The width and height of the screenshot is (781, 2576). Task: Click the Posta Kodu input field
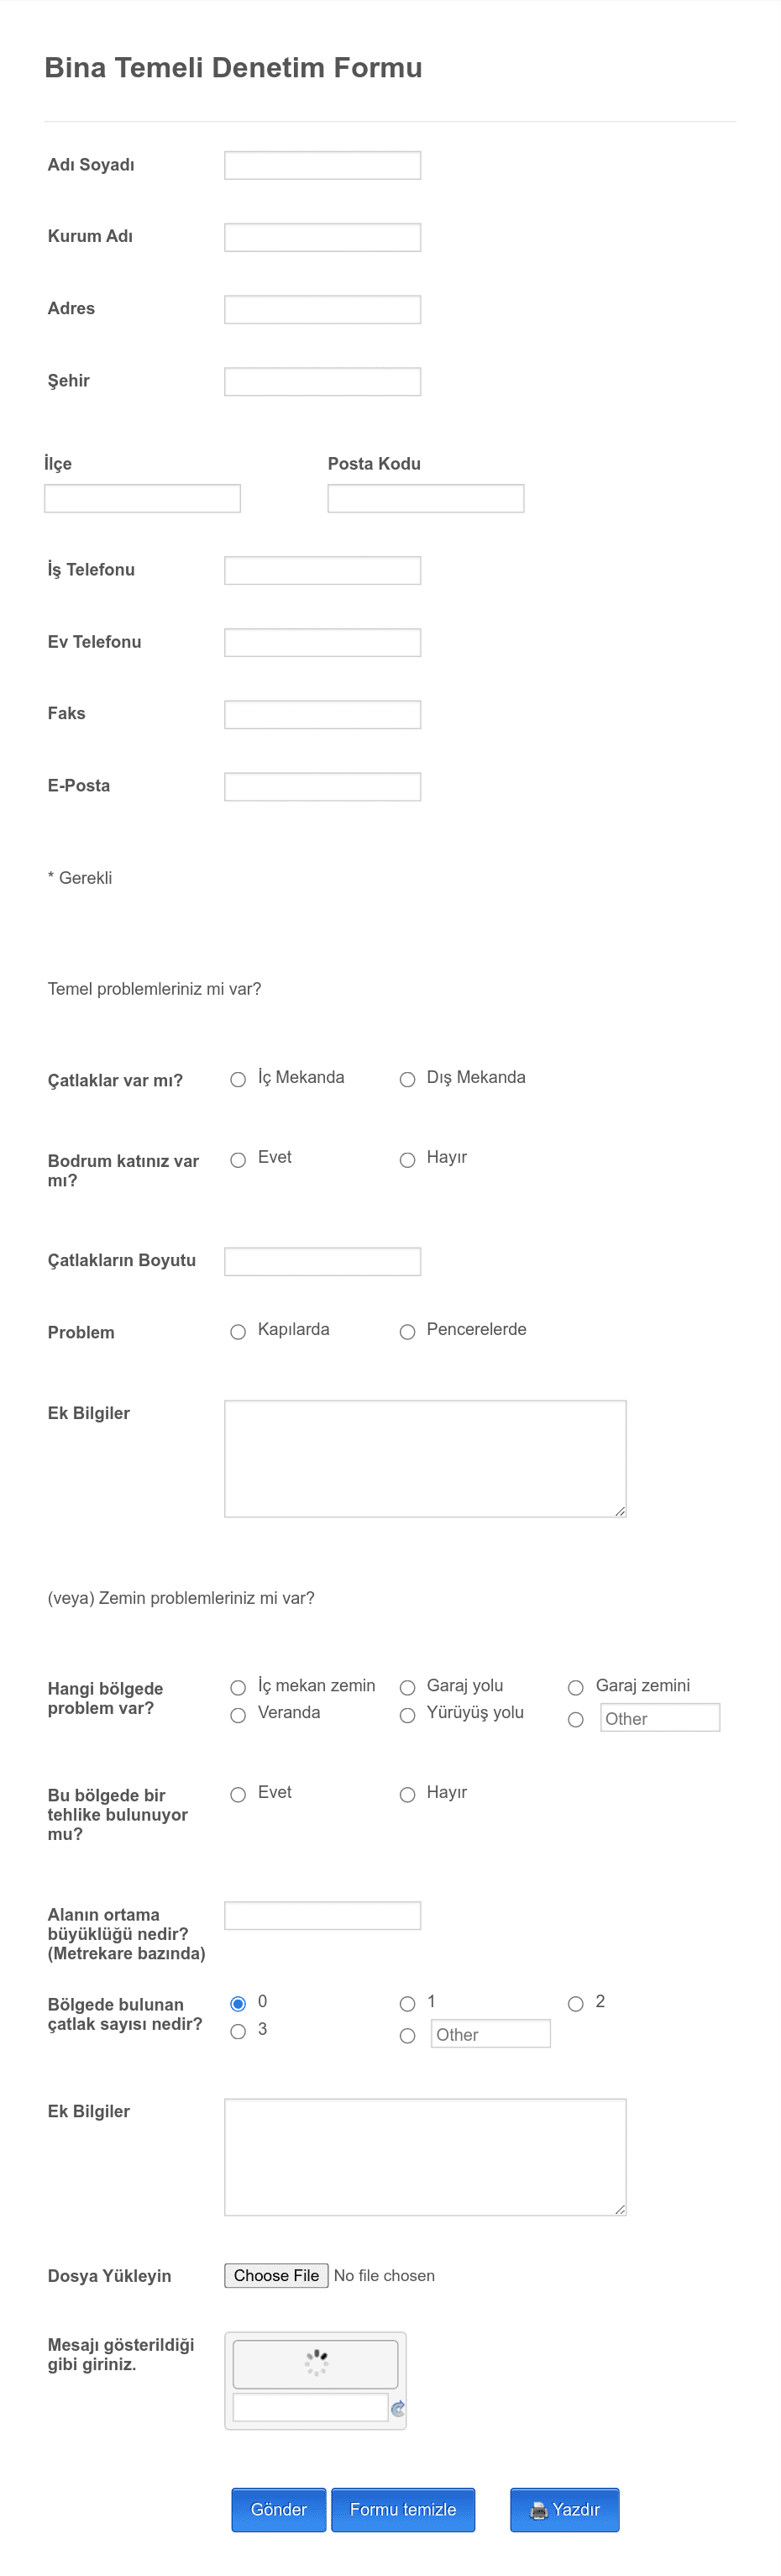click(426, 498)
